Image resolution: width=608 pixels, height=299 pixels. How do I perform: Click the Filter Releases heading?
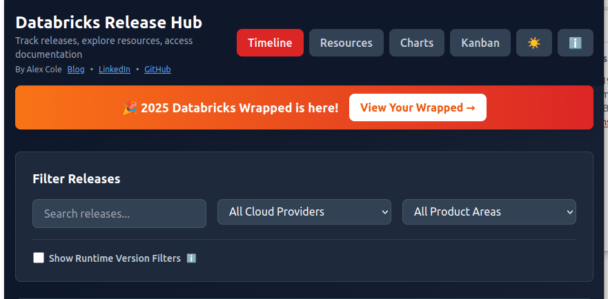pos(77,179)
